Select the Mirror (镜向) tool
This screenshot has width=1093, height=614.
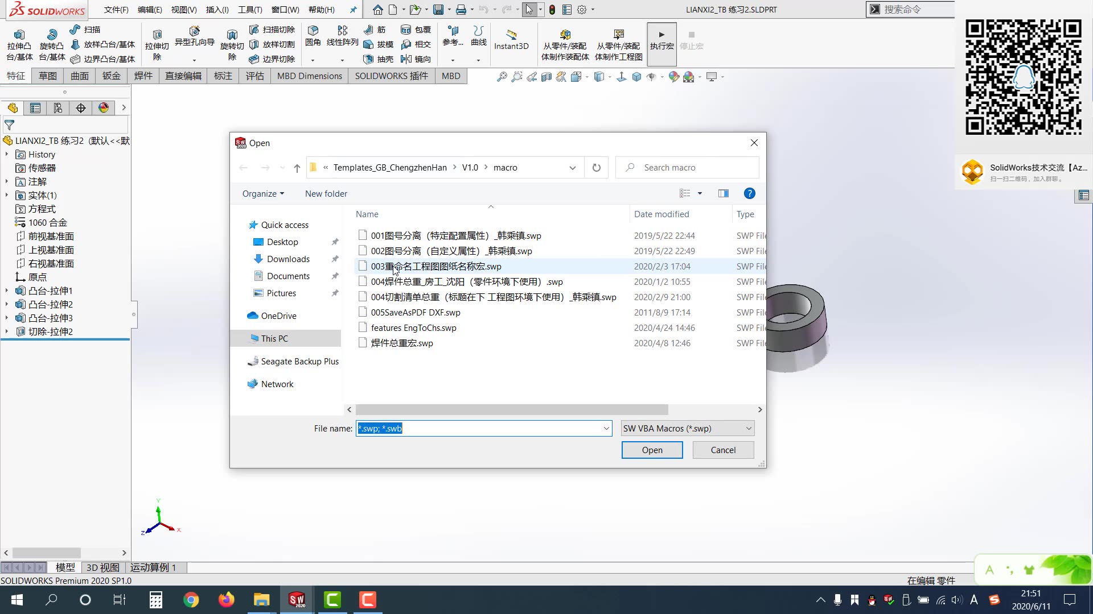[416, 59]
